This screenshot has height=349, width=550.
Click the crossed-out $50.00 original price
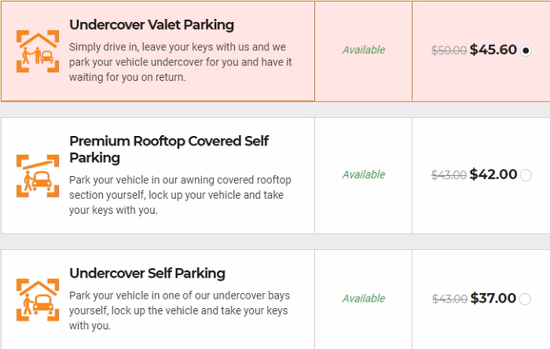449,51
